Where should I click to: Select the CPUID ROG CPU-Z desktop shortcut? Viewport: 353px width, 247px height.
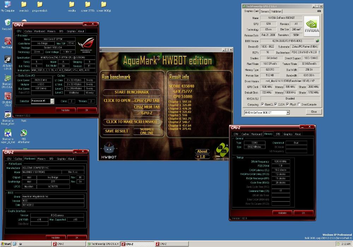7,100
